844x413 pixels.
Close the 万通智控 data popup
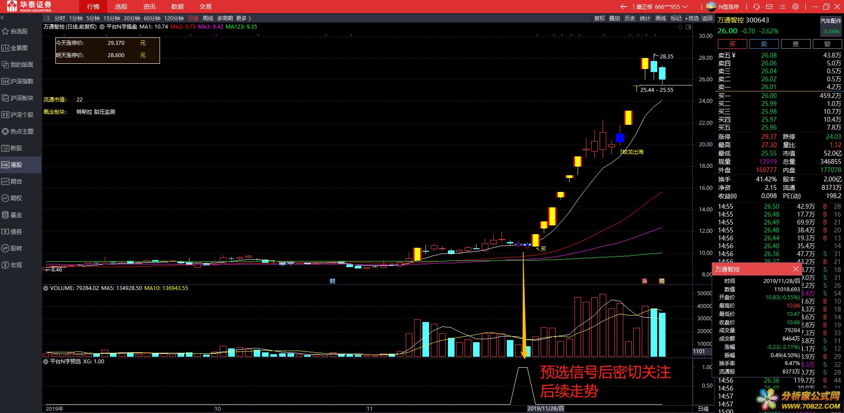click(x=795, y=269)
